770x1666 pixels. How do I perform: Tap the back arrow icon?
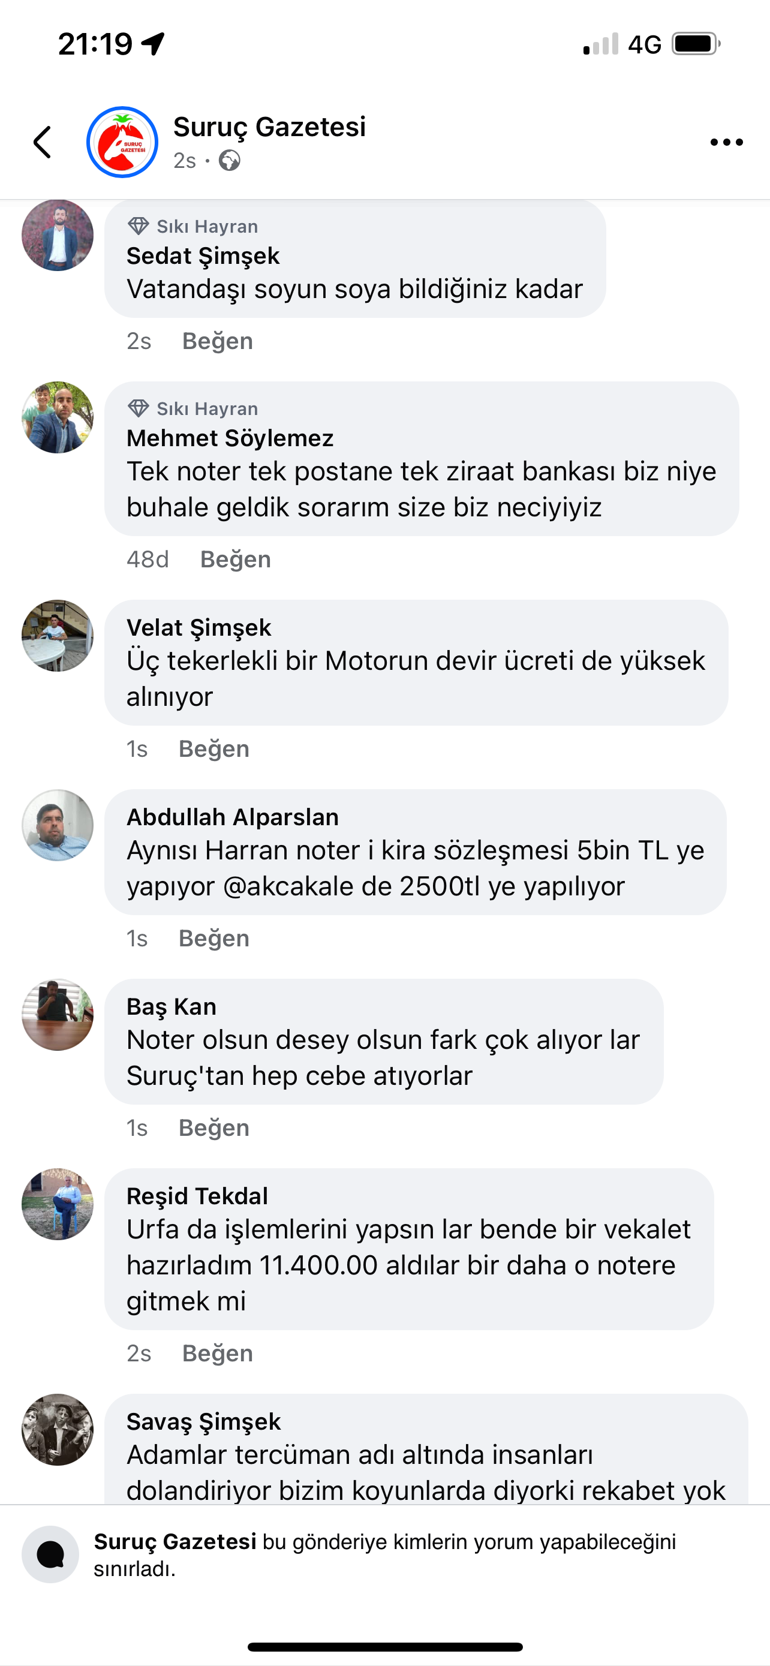43,142
